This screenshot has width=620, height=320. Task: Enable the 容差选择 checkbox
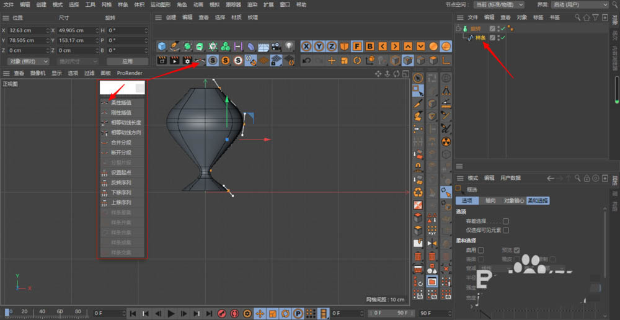click(506, 221)
